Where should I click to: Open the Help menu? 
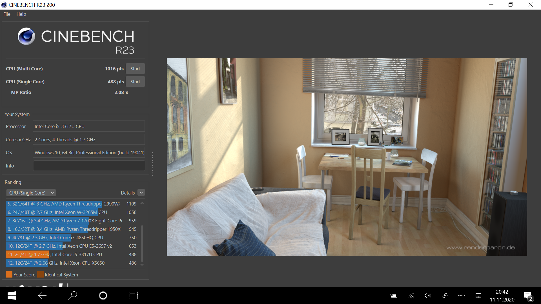tap(21, 14)
